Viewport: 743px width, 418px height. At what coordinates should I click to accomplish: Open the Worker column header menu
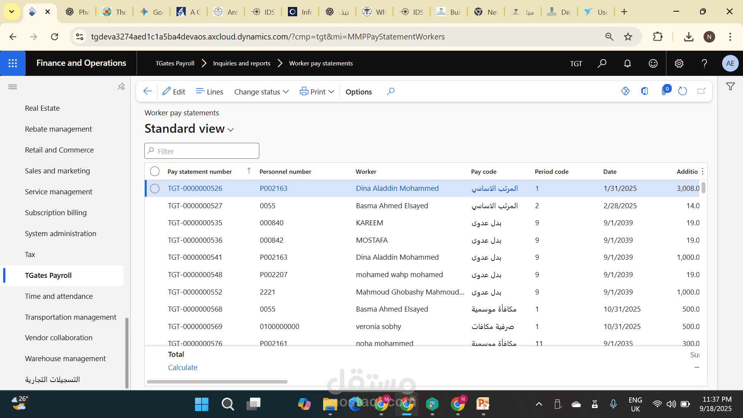[366, 171]
